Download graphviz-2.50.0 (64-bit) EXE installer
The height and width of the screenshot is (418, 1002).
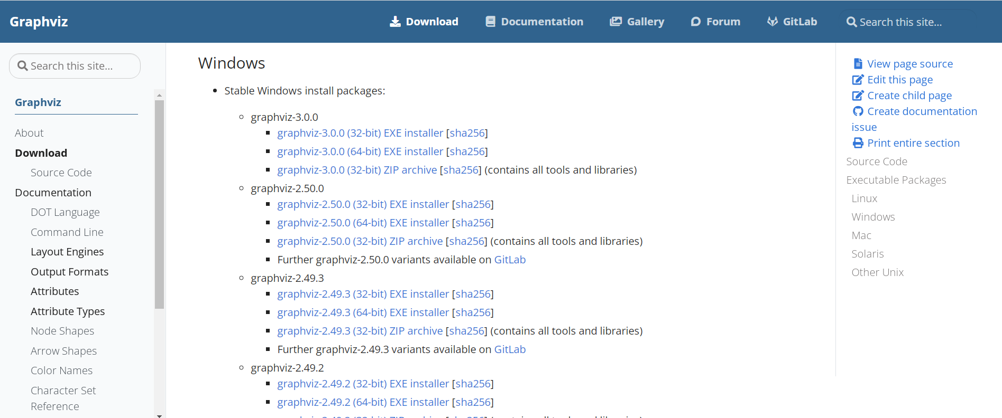click(x=363, y=223)
